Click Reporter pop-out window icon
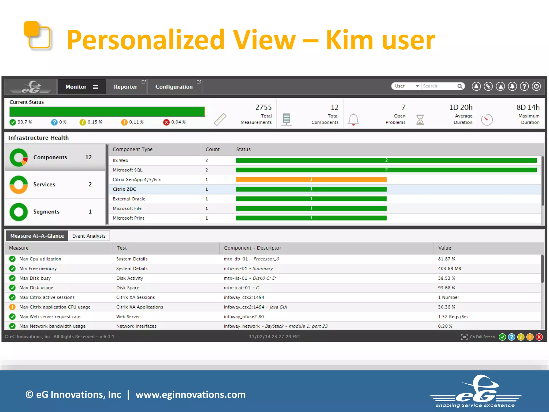549x412 pixels. (x=144, y=82)
